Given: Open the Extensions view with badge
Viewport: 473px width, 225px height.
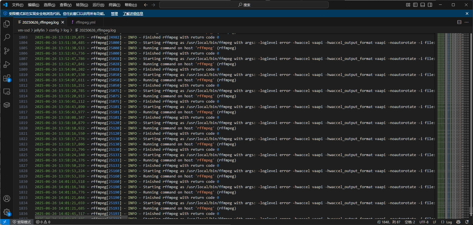Looking at the screenshot, I should 7,78.
